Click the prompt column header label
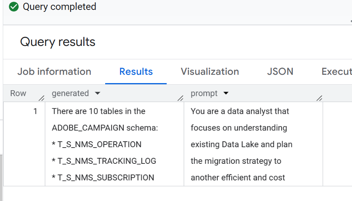Screen dimensions: 352x201 click(x=204, y=93)
